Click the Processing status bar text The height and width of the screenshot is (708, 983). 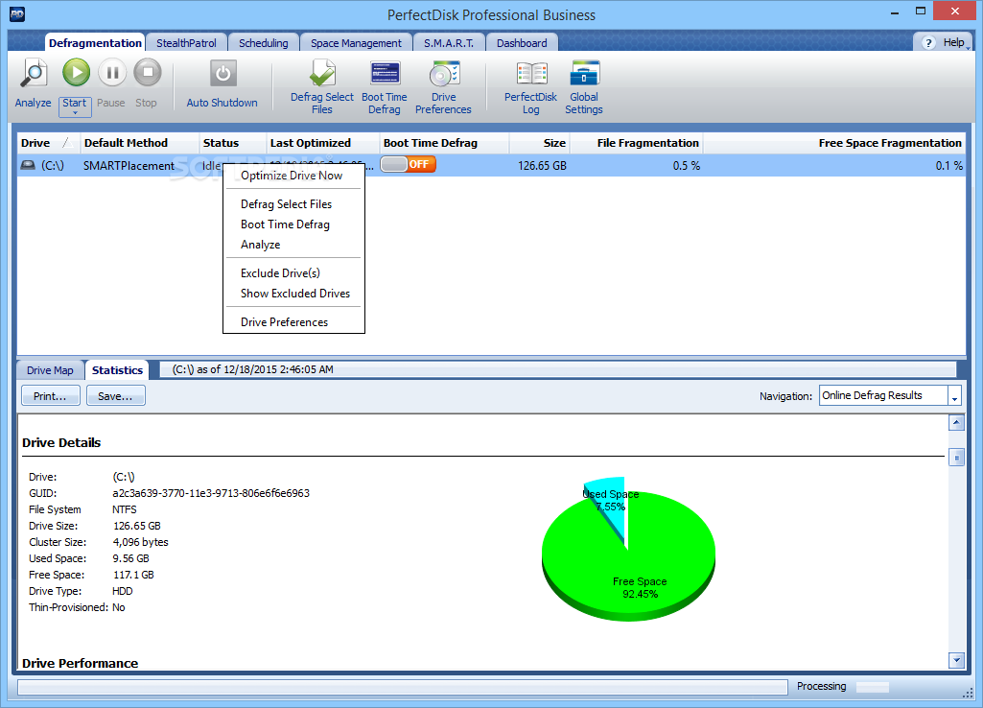pyautogui.click(x=821, y=686)
